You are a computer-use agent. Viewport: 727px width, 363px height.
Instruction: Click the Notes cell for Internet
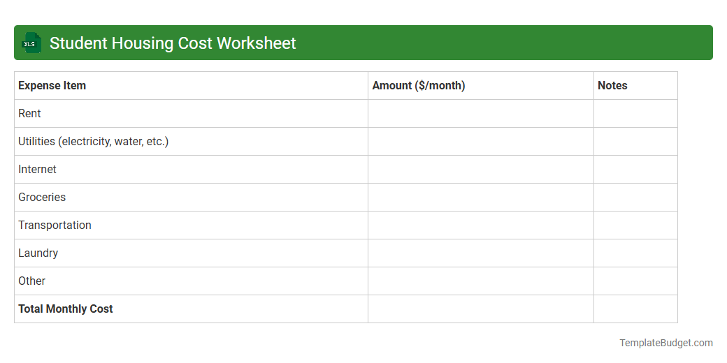click(635, 170)
